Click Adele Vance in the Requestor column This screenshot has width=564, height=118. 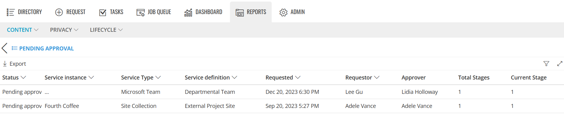[x=360, y=106]
